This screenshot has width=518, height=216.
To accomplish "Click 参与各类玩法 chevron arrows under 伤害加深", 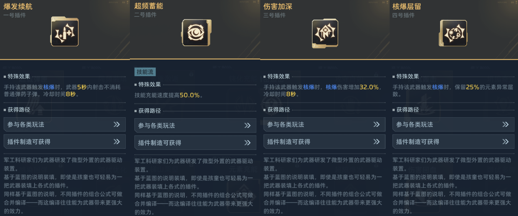I will point(376,124).
